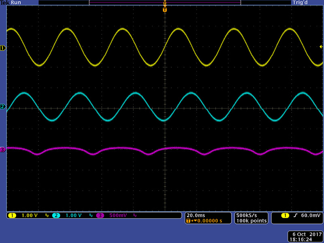Click the channel 1 1.00 V scale readout
Image resolution: width=324 pixels, height=243 pixels.
click(30, 215)
